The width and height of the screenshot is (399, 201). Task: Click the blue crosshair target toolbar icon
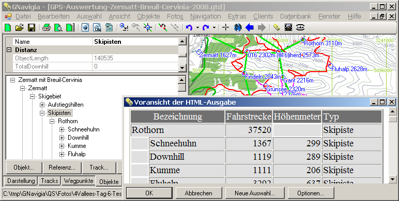[148, 27]
